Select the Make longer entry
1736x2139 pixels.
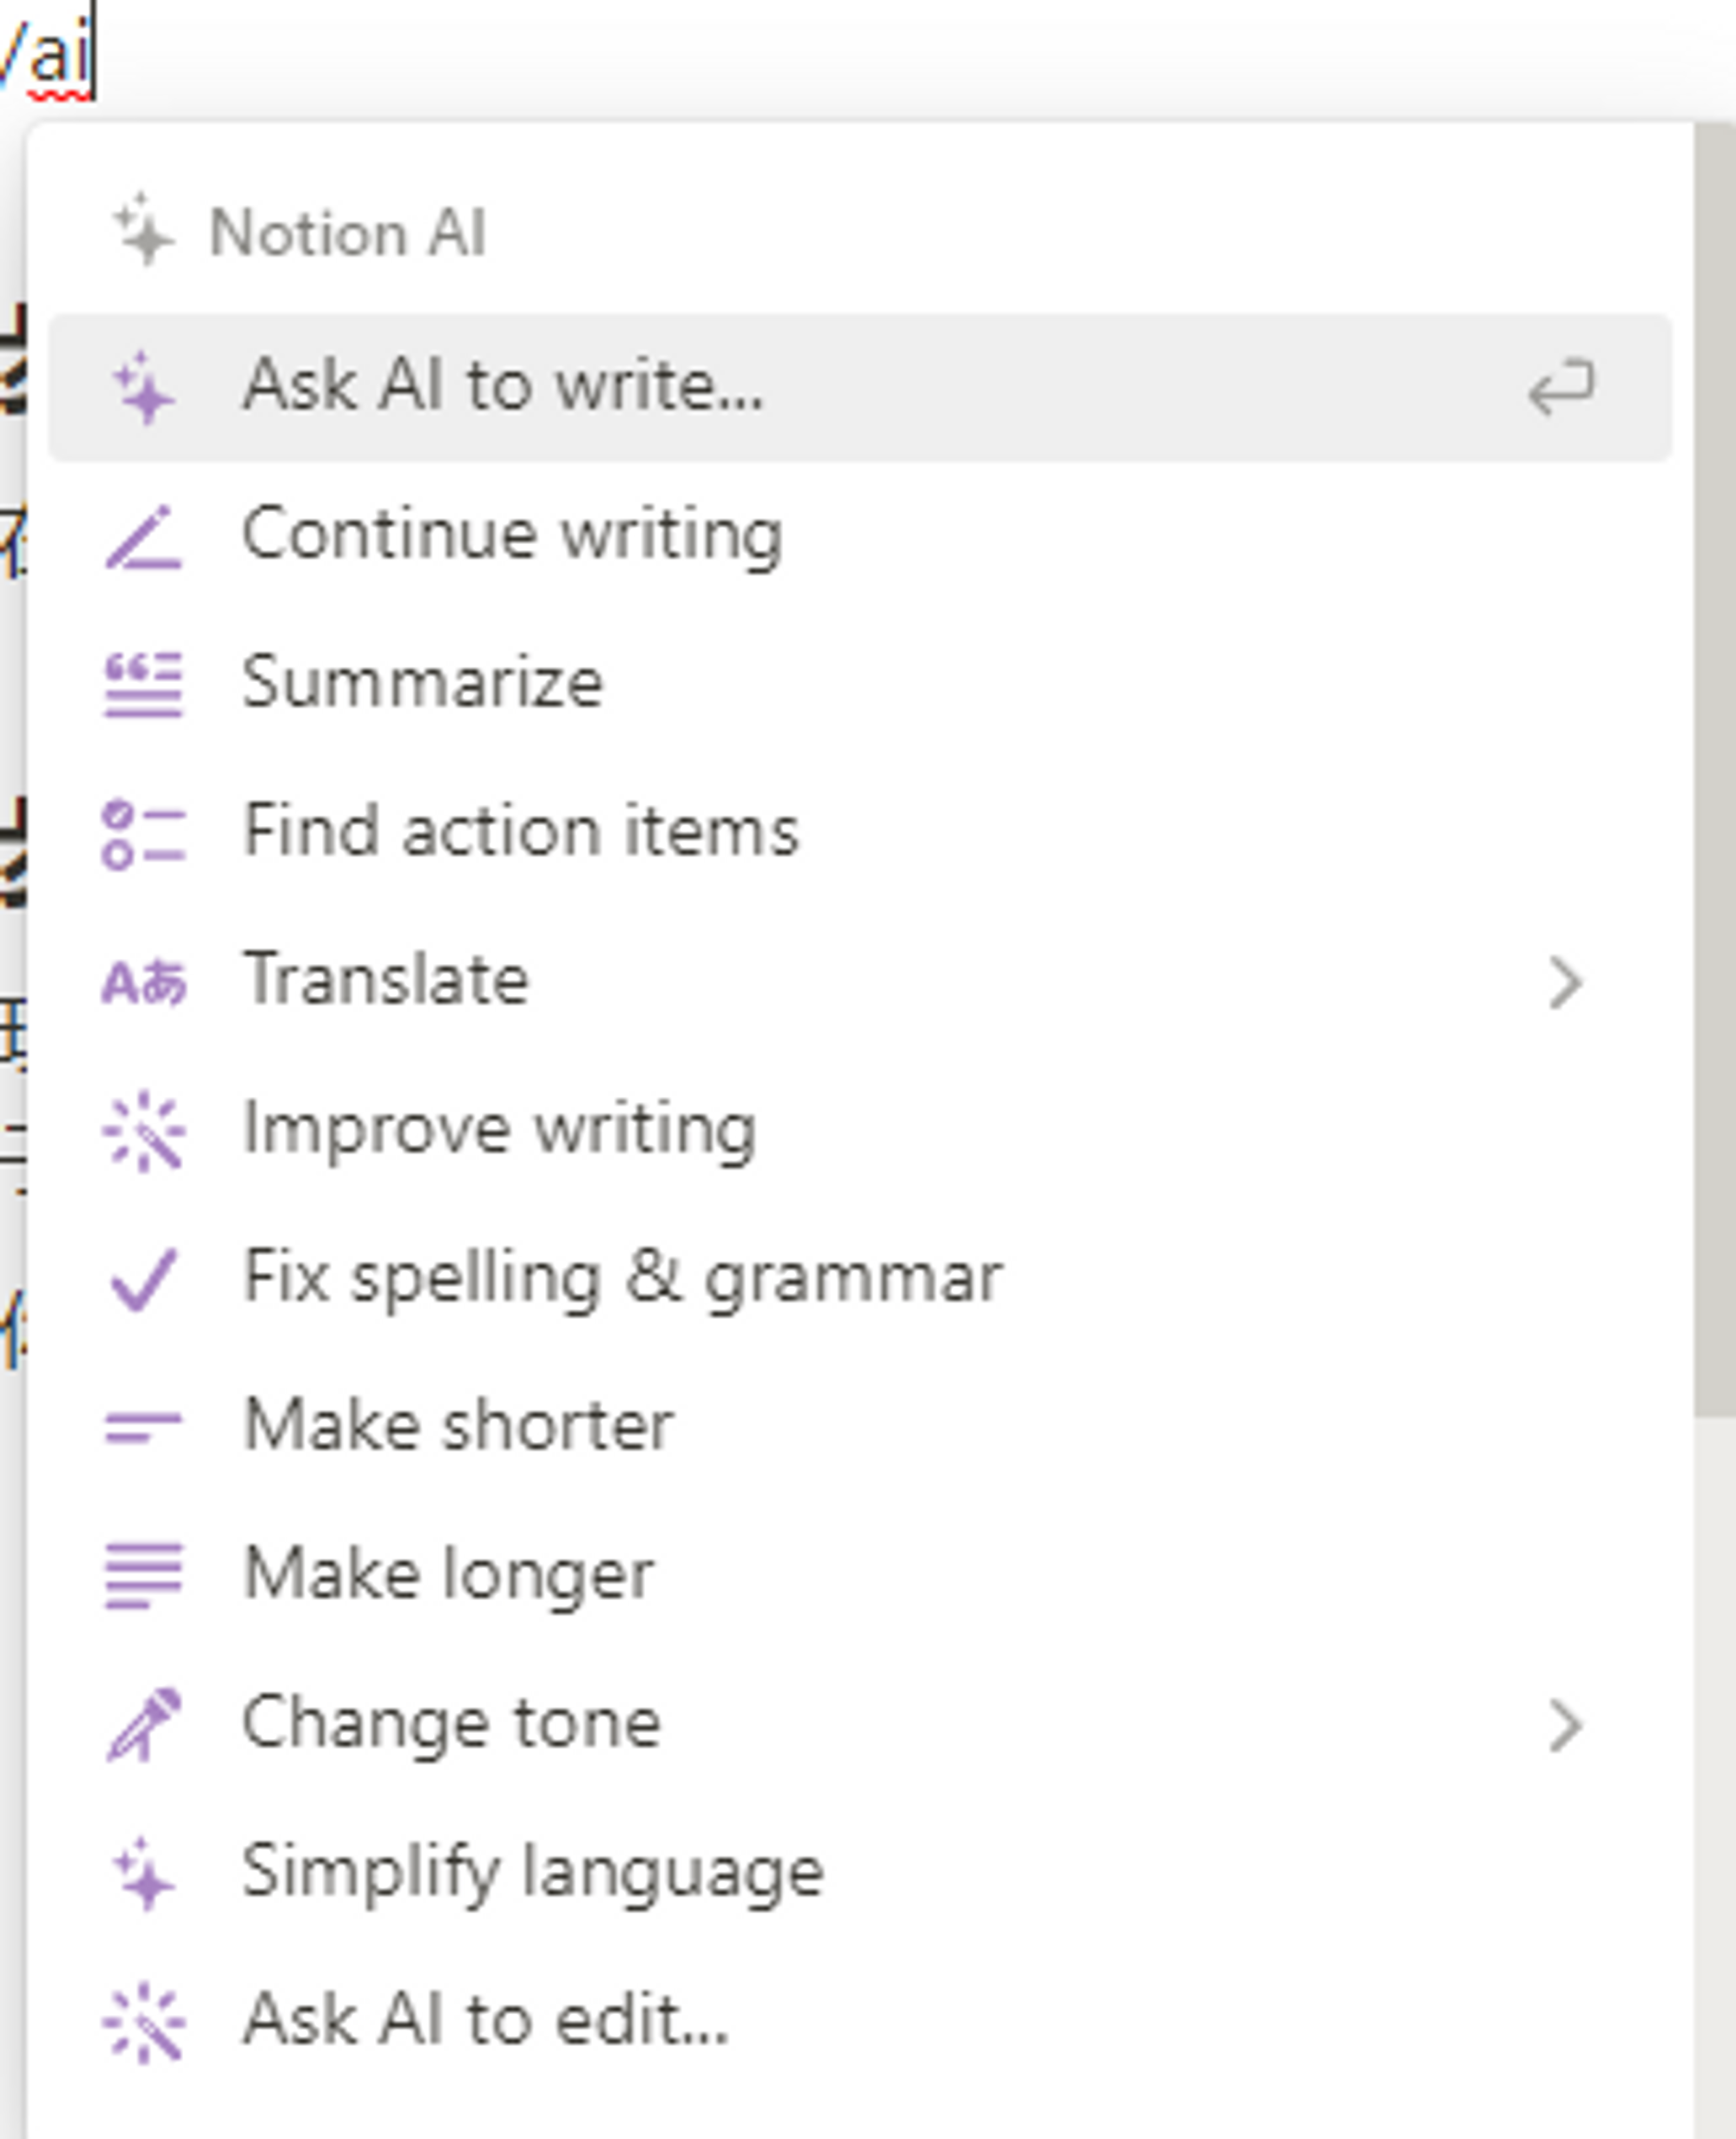[x=448, y=1575]
